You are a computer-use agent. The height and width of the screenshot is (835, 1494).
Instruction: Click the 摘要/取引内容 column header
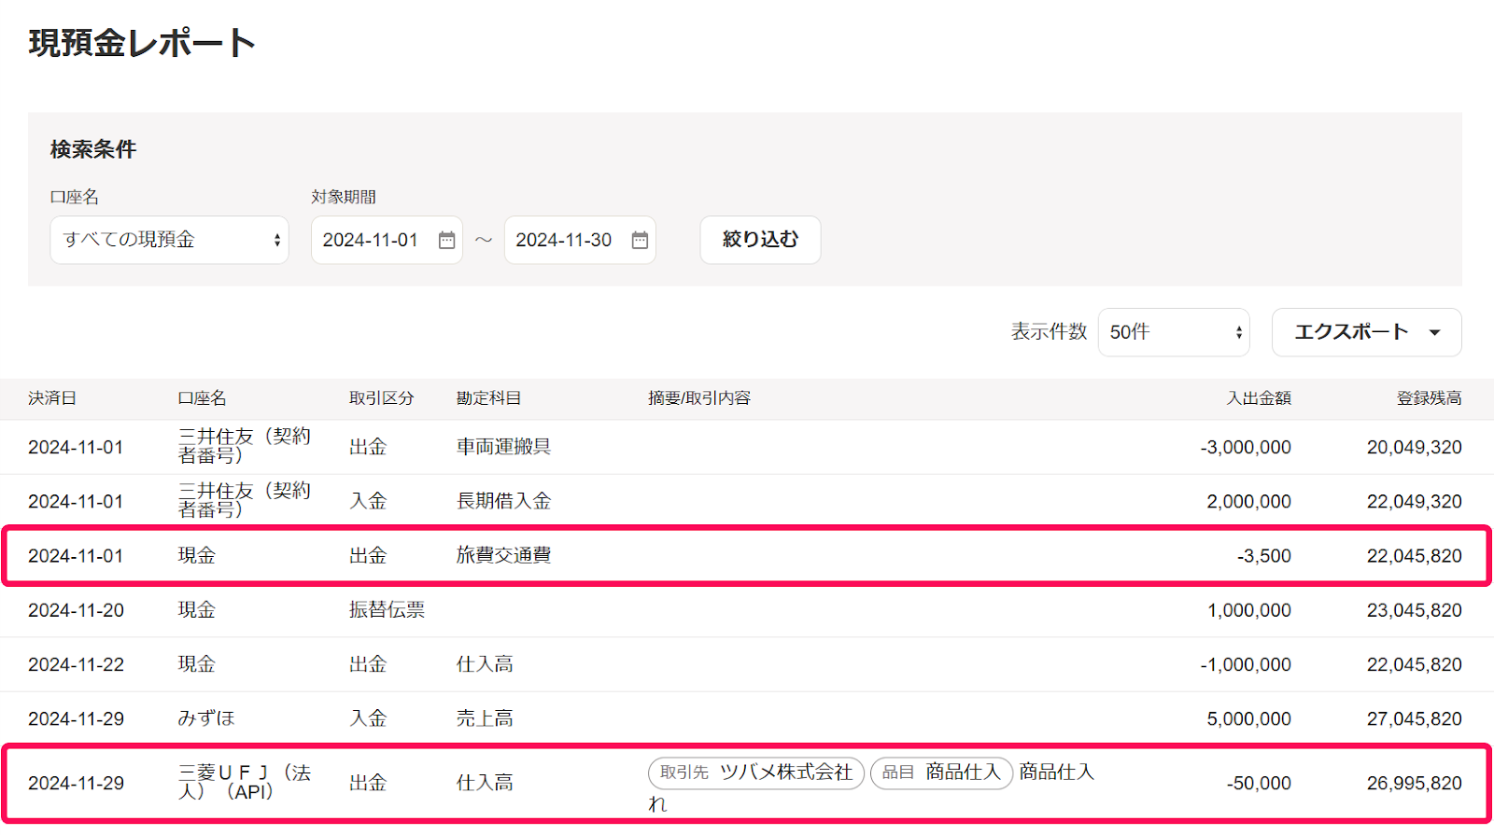699,398
